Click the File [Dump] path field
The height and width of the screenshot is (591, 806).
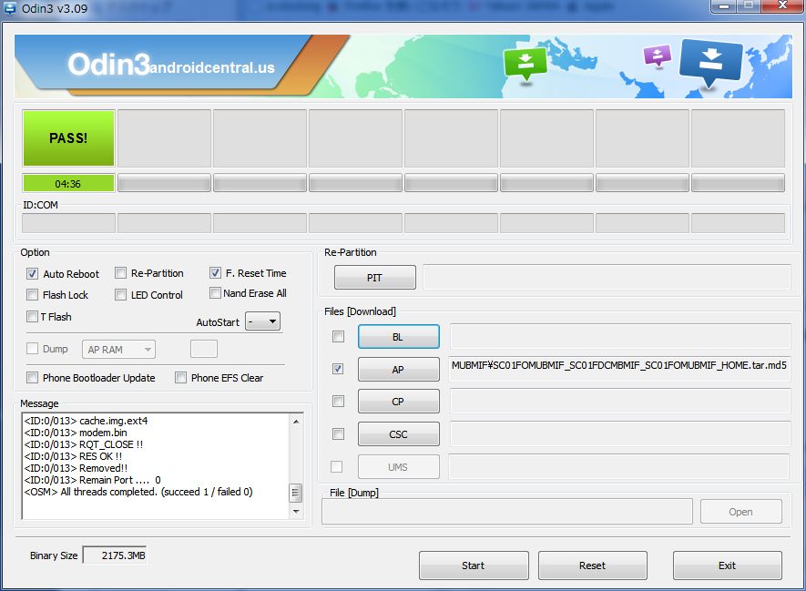507,512
